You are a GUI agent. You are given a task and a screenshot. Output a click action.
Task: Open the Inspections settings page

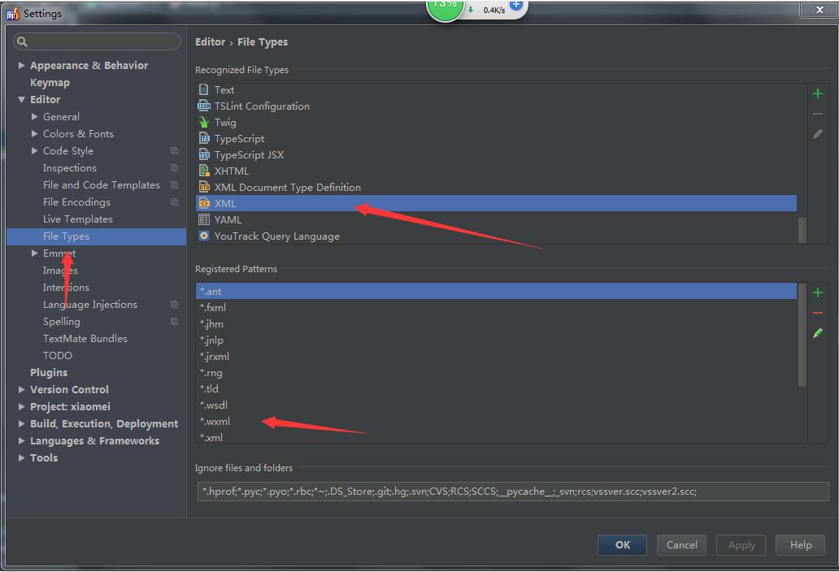tap(70, 168)
